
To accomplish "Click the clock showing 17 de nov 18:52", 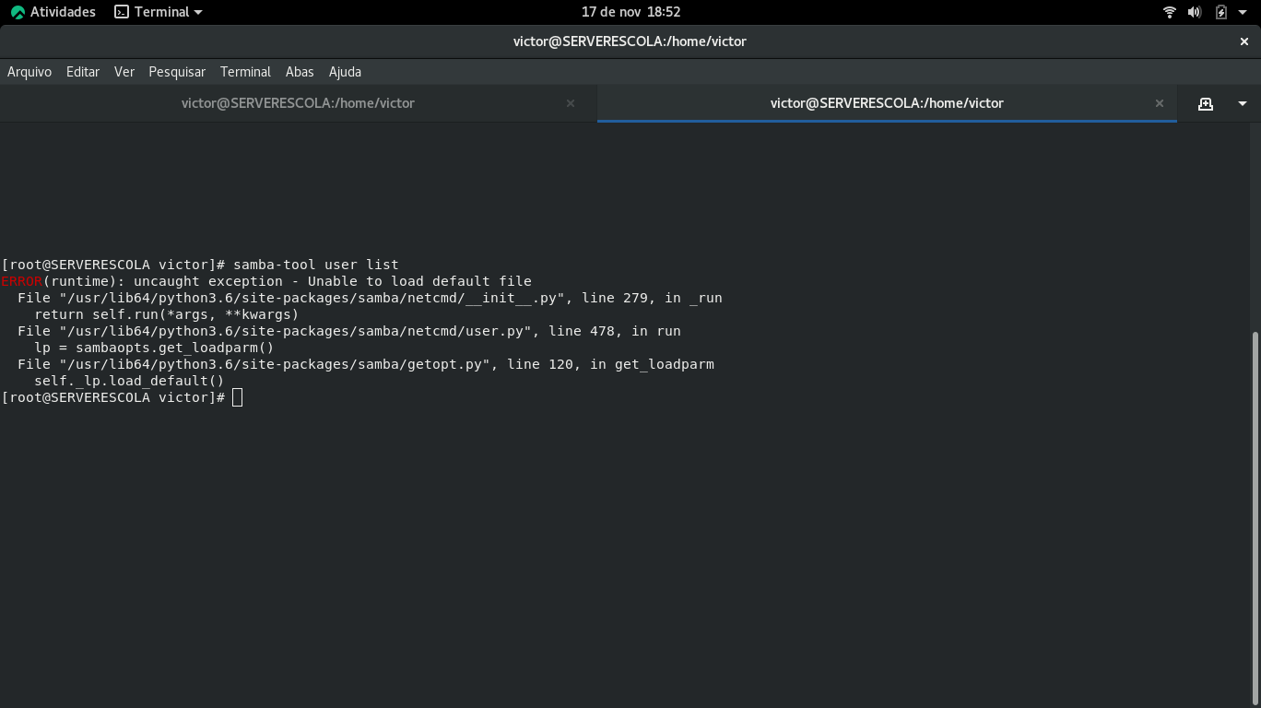I will [x=630, y=12].
